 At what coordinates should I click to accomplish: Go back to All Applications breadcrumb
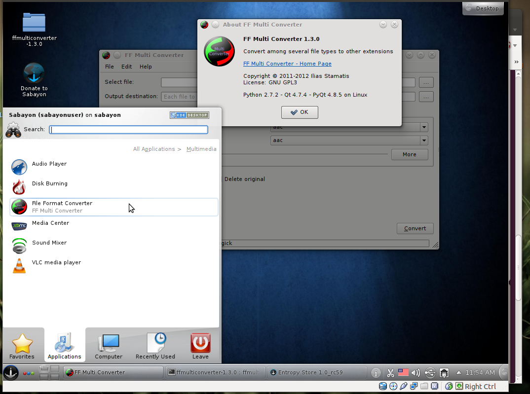click(x=153, y=149)
